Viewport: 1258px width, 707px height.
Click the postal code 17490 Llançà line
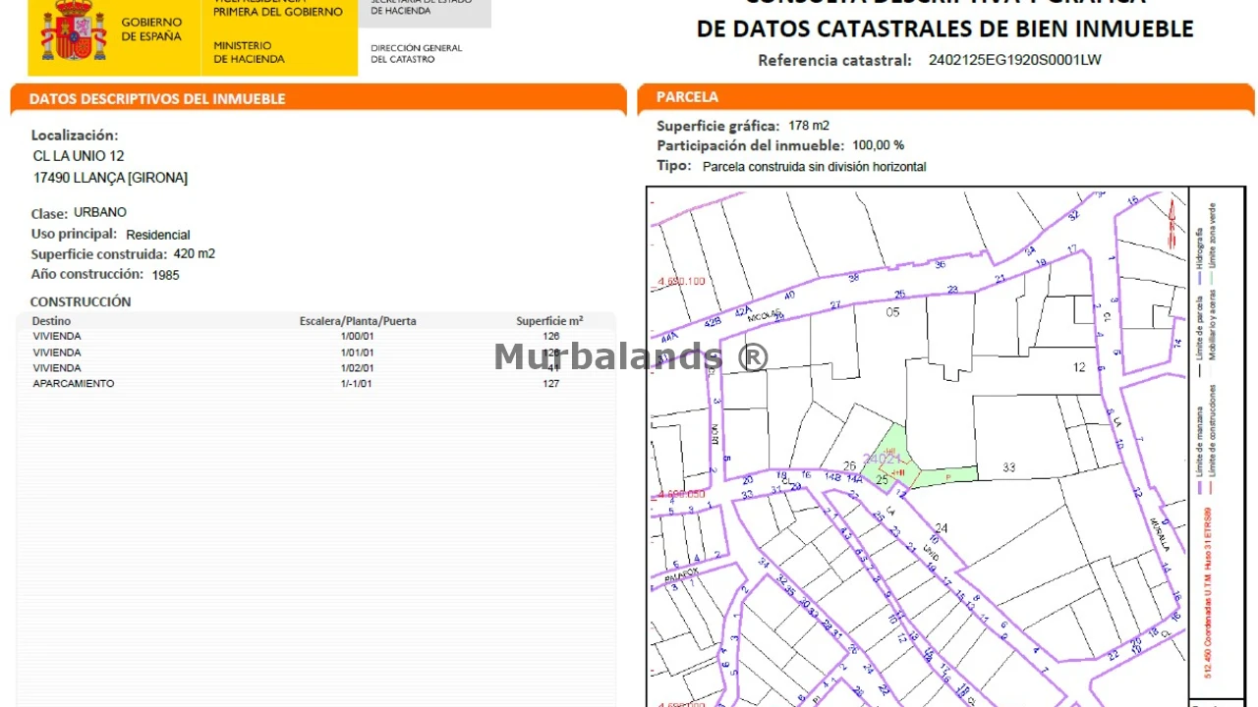pyautogui.click(x=110, y=178)
